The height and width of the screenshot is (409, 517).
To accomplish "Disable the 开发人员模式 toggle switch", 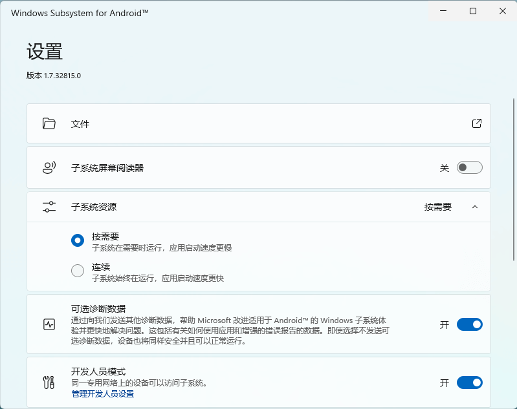I will tap(469, 383).
